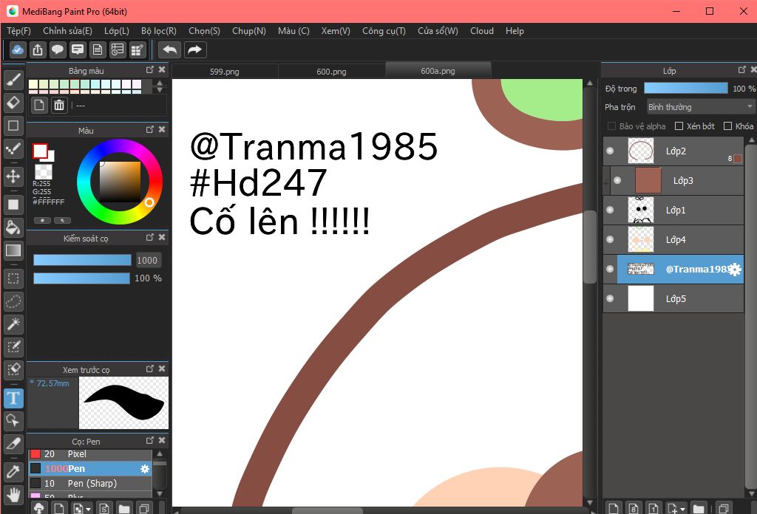
Task: Expand add-layer dropdown arrow in Layers panel
Action: (682, 509)
